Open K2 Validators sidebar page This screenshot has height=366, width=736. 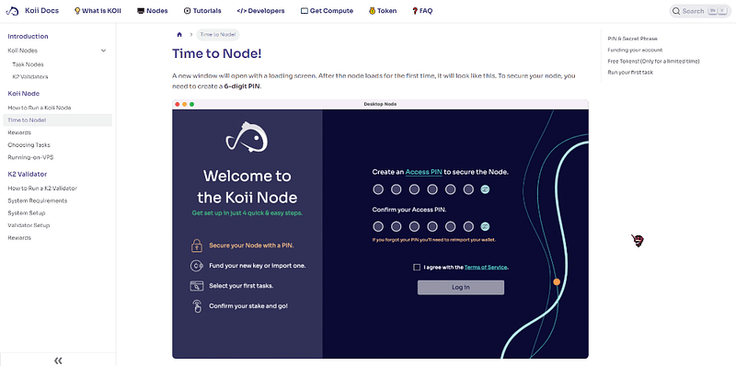(30, 76)
